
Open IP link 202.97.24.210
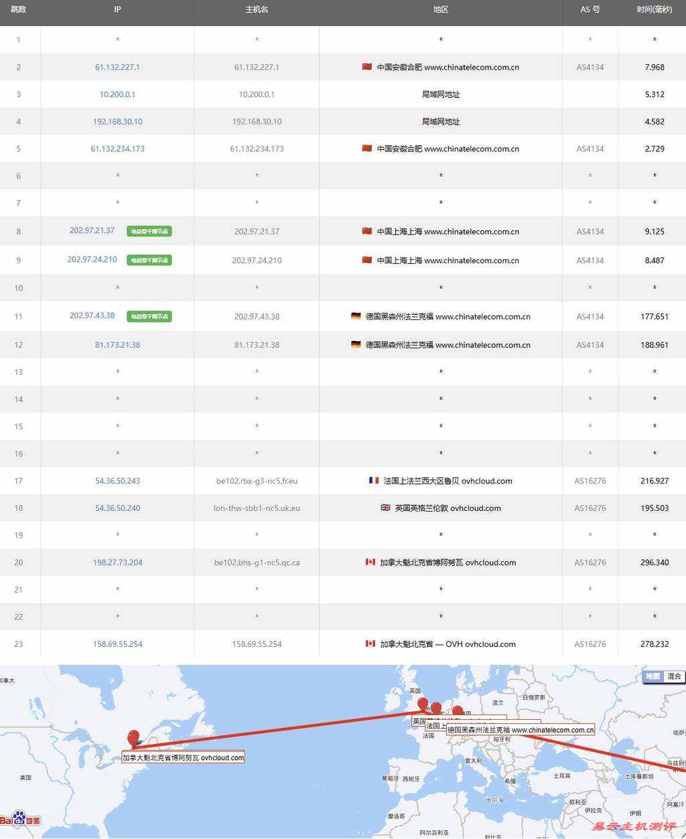[92, 259]
